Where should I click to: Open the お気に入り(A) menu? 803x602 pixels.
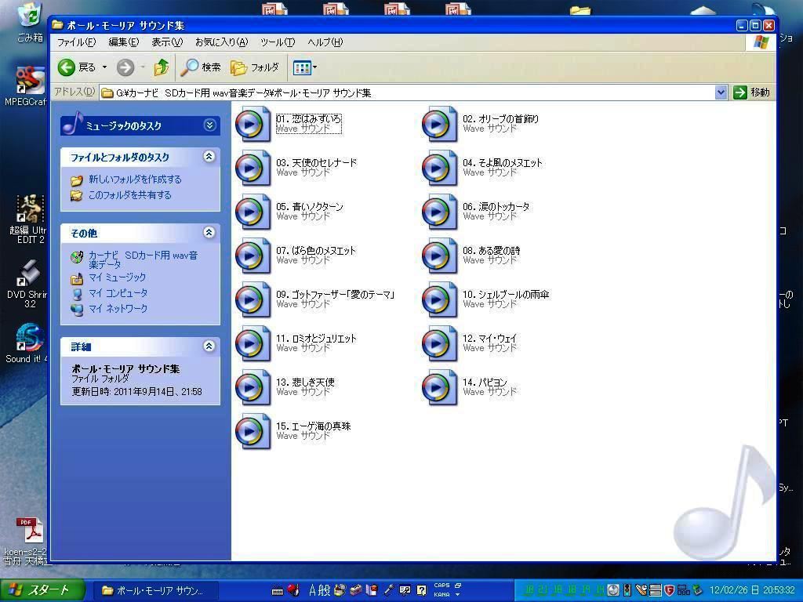coord(221,42)
